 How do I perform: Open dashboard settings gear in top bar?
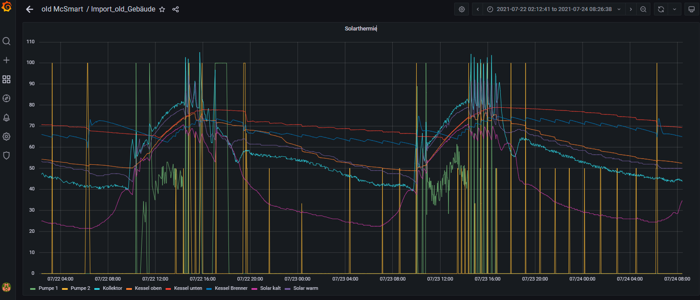point(462,9)
